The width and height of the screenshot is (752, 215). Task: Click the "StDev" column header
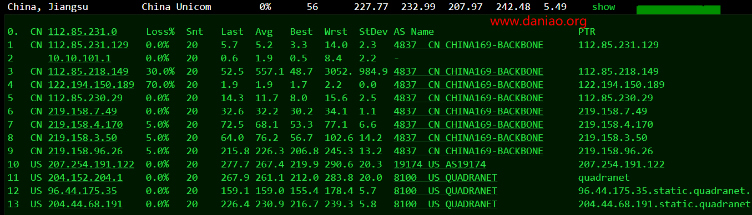coord(374,32)
